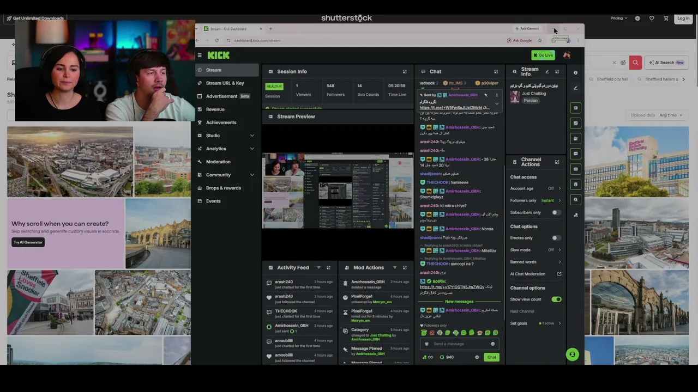Go to Moderation in sidebar
This screenshot has width=698, height=392.
[x=218, y=162]
